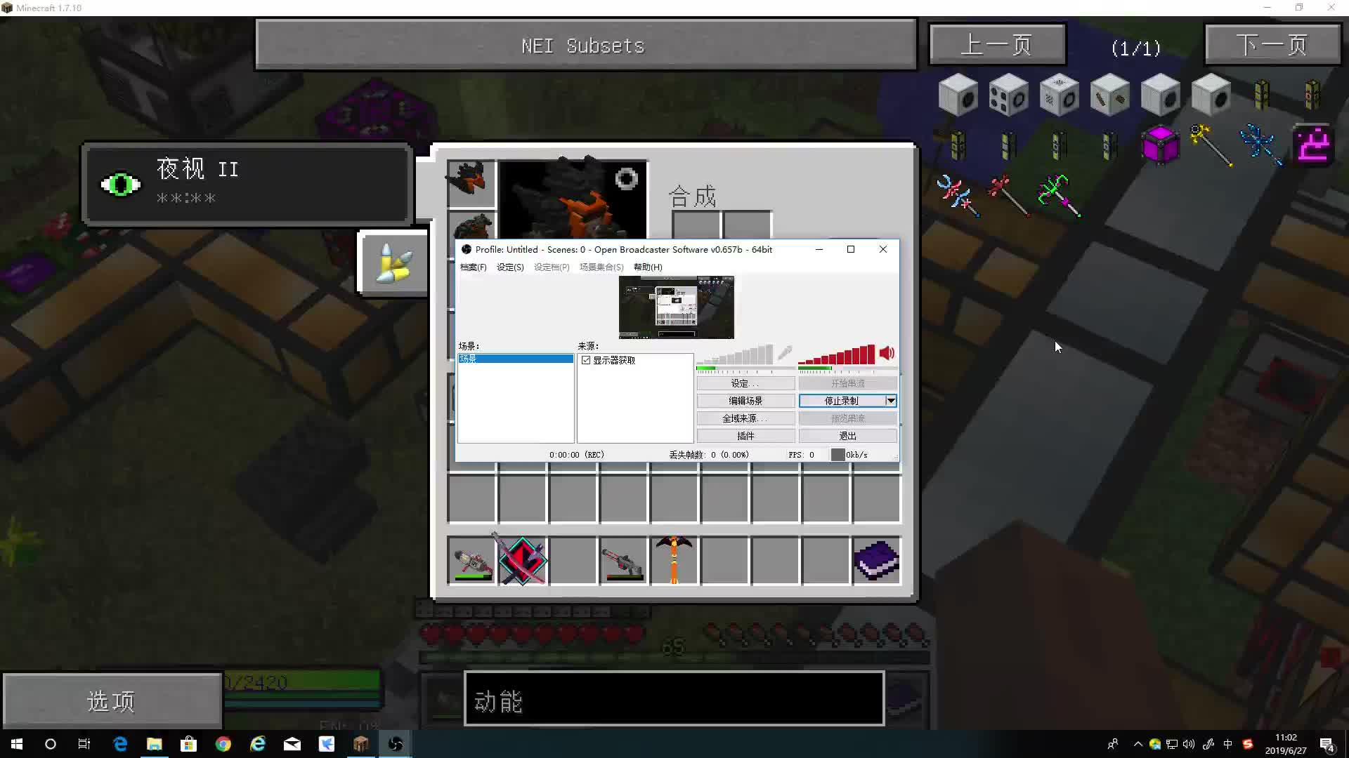1349x758 pixels.
Task: Expand the 停止录制 dropdown arrow
Action: tap(890, 401)
